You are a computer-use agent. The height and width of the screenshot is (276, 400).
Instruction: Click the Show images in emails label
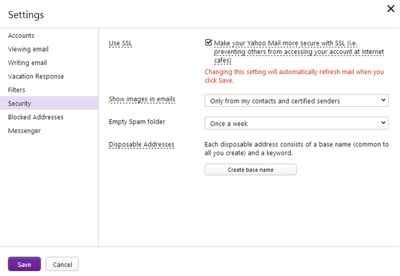point(142,99)
